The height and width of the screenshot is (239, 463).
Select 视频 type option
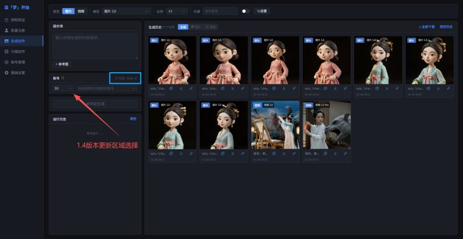click(81, 11)
